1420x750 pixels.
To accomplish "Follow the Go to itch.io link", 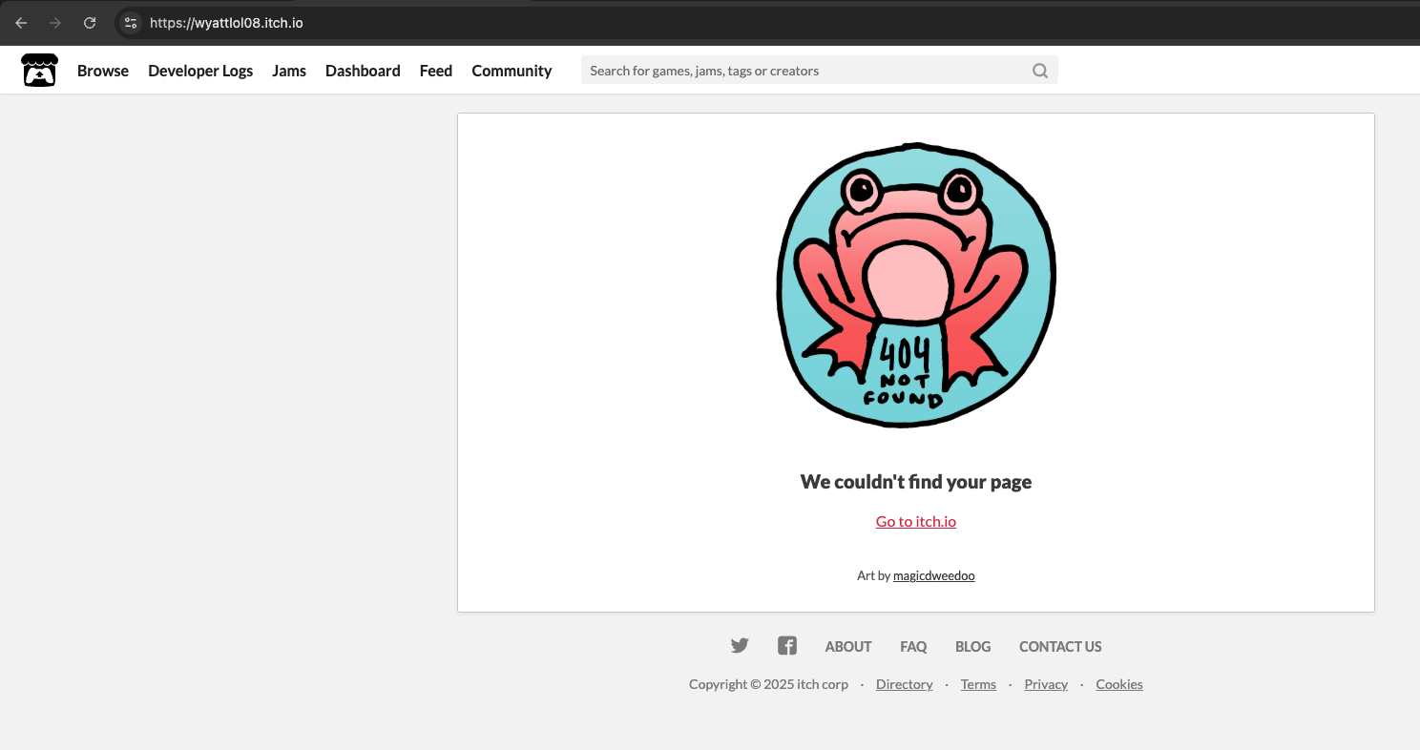I will [916, 521].
